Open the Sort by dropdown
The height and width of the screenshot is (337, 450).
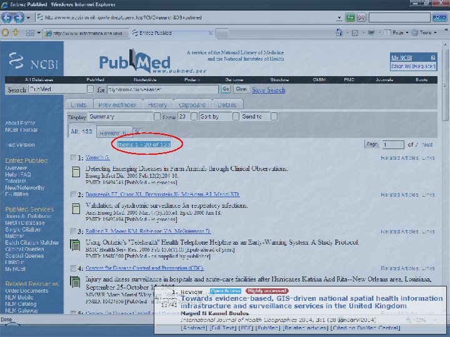236,117
